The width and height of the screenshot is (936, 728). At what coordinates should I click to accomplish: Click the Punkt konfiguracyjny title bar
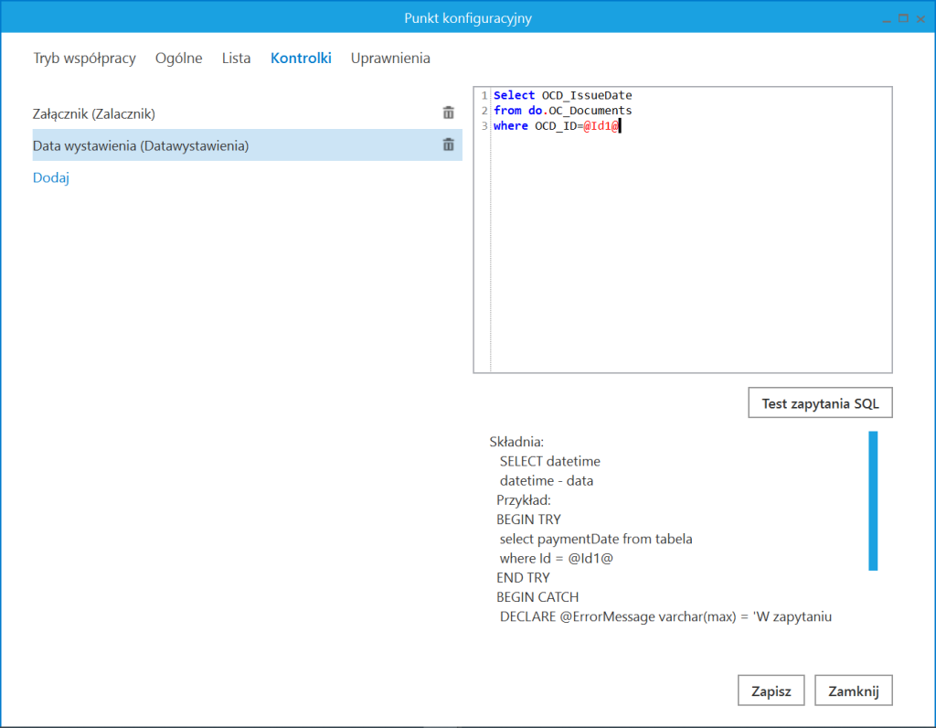click(x=468, y=16)
